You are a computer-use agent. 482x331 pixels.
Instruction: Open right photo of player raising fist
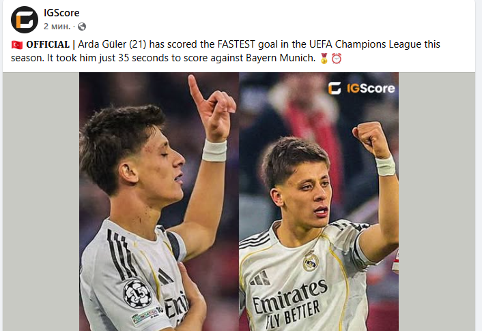tap(319, 202)
